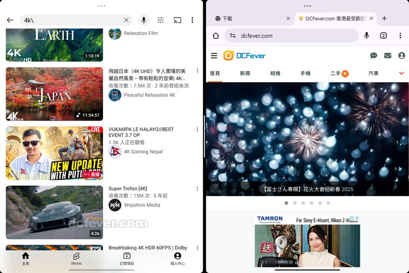Open the 4K Gaming Nepal live thumbnail

[54, 153]
